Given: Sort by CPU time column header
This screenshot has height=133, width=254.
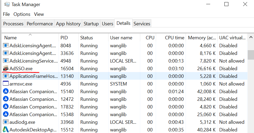Looking at the screenshot, I should [x=175, y=38].
